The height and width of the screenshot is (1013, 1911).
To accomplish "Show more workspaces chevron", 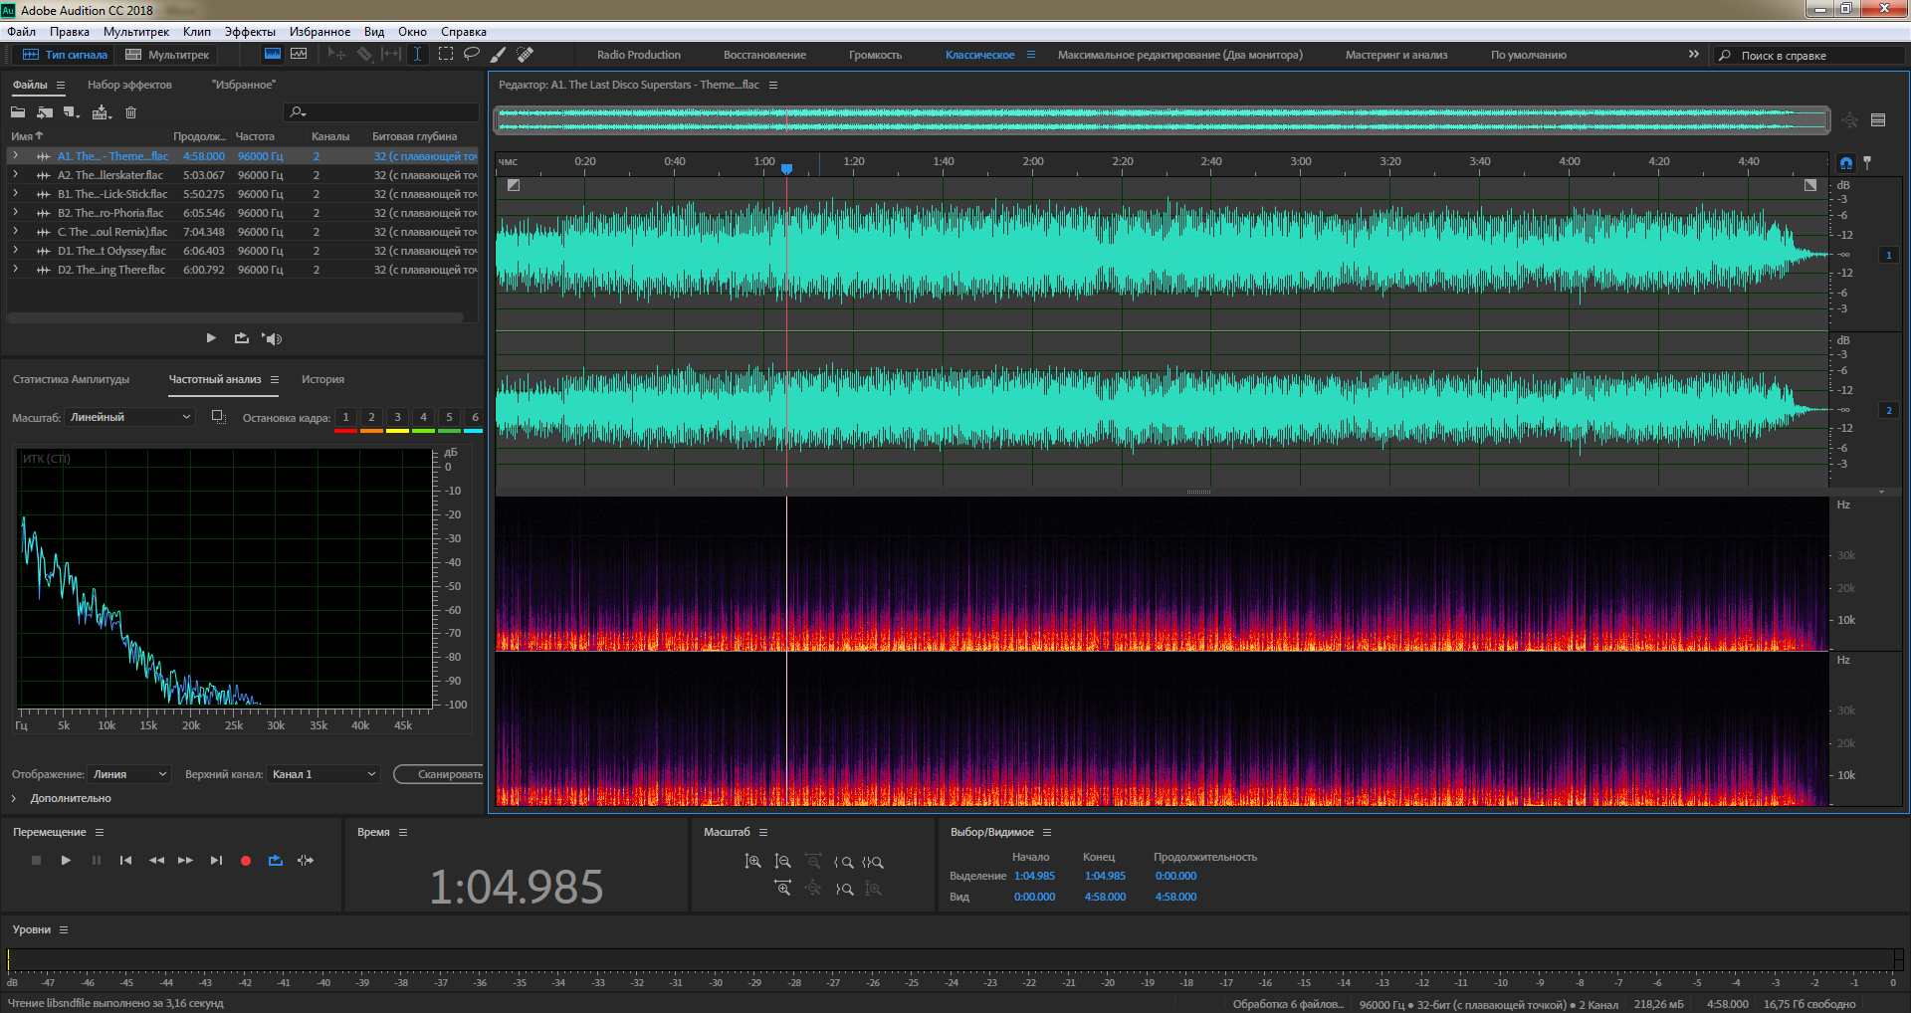I will (x=1694, y=54).
